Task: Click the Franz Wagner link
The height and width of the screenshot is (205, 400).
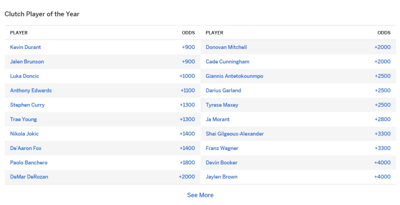Action: coord(222,148)
